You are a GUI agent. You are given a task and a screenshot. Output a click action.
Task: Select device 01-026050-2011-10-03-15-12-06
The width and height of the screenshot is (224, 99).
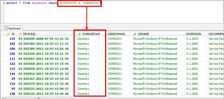click(44, 69)
